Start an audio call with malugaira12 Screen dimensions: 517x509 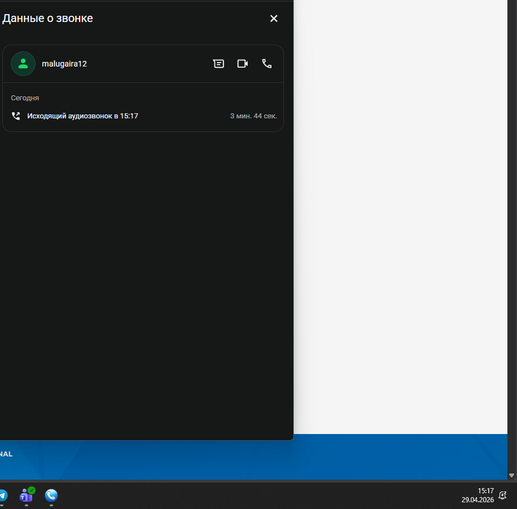(x=267, y=64)
